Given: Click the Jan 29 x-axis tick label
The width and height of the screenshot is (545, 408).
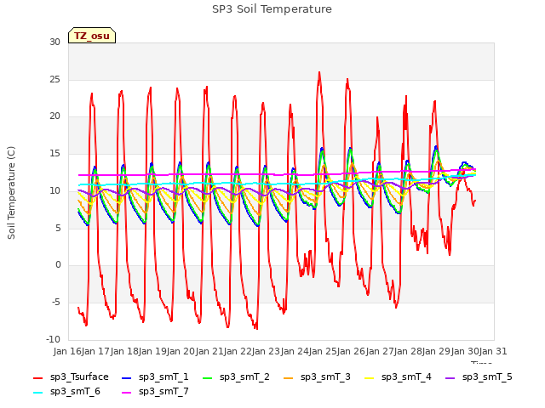Looking at the screenshot, I should [437, 351].
